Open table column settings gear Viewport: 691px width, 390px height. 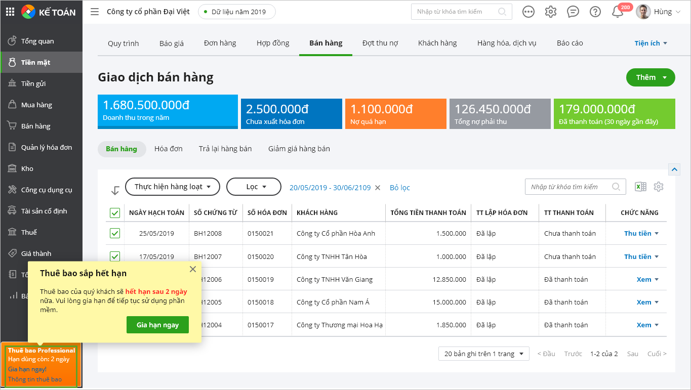658,187
